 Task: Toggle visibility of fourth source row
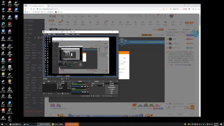[68, 88]
